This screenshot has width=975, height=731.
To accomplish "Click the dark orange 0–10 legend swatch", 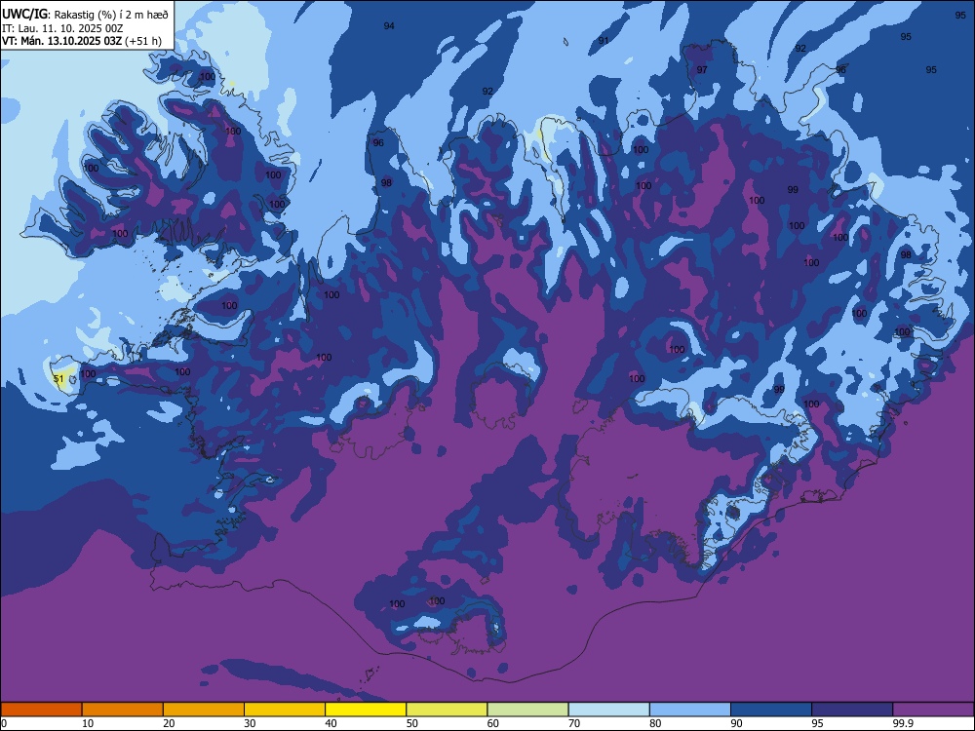I will tap(41, 710).
